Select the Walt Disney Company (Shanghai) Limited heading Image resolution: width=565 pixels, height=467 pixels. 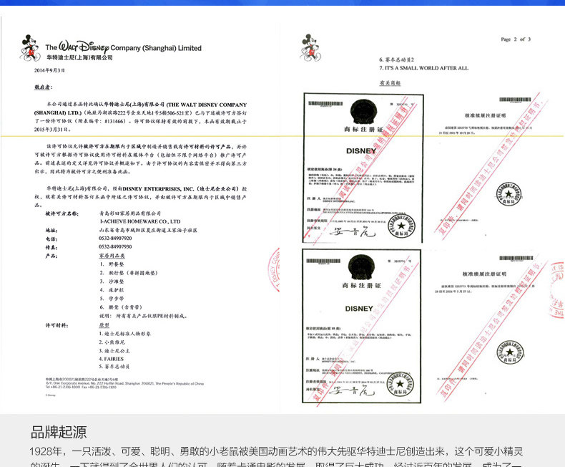[x=123, y=47]
